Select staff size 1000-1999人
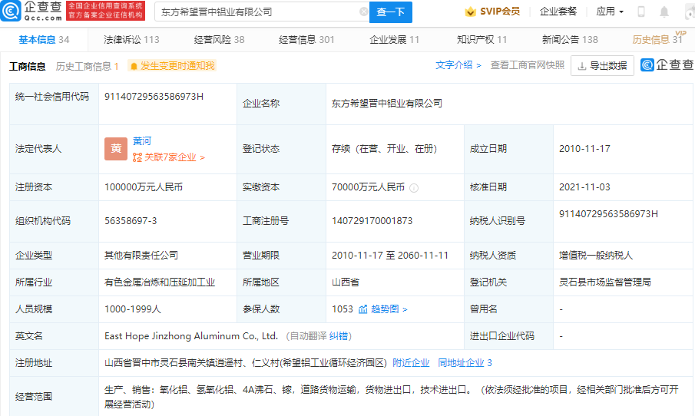 [132, 309]
